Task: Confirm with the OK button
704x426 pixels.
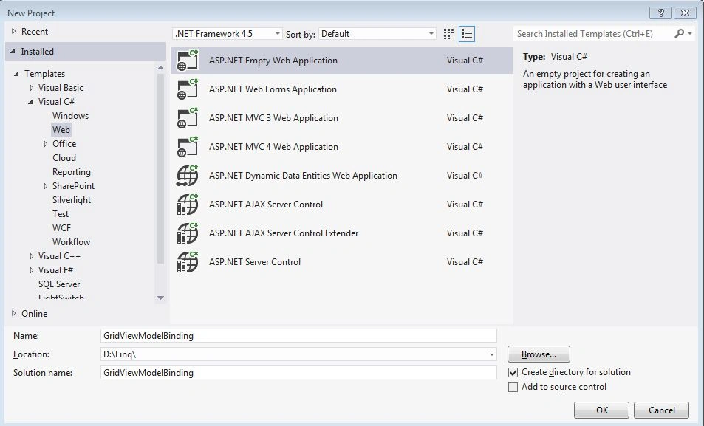Action: click(x=601, y=410)
